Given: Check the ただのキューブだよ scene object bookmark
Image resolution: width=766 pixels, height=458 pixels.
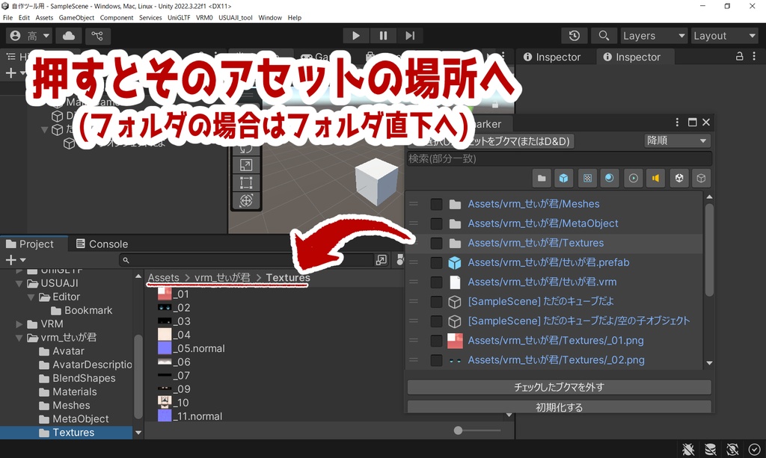Looking at the screenshot, I should [437, 302].
